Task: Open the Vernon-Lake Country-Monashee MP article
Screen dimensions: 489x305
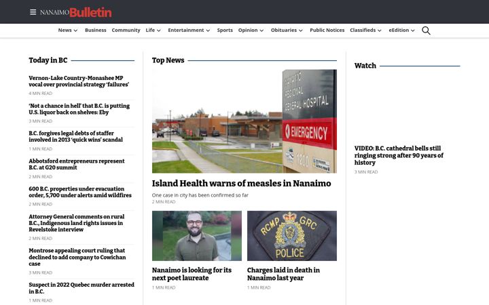Action: [x=79, y=81]
